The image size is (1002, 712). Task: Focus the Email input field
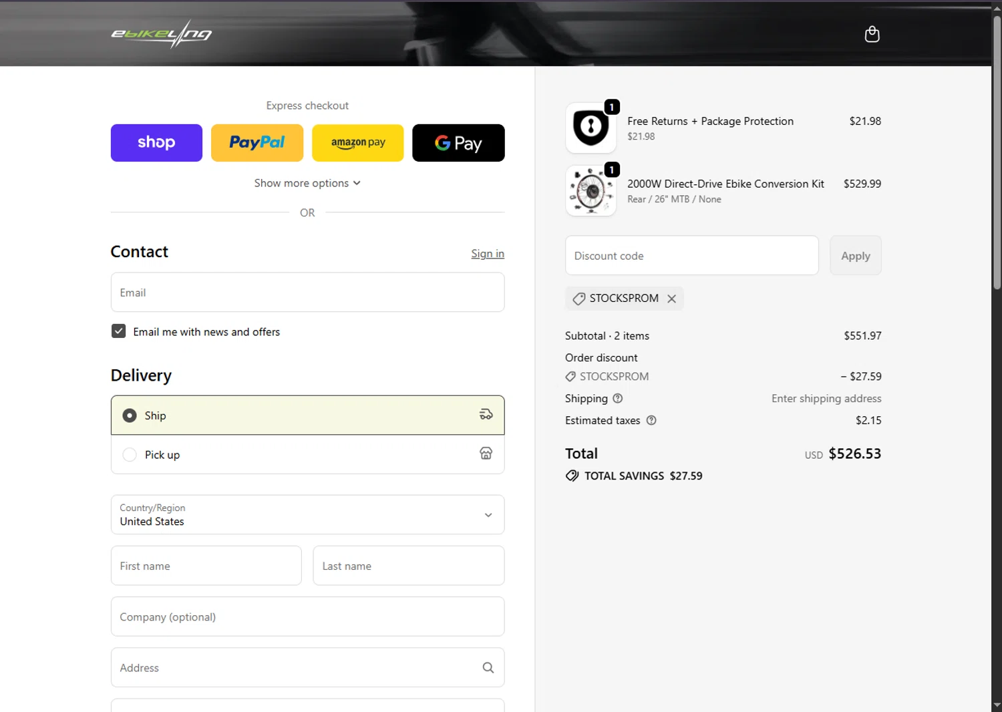307,293
